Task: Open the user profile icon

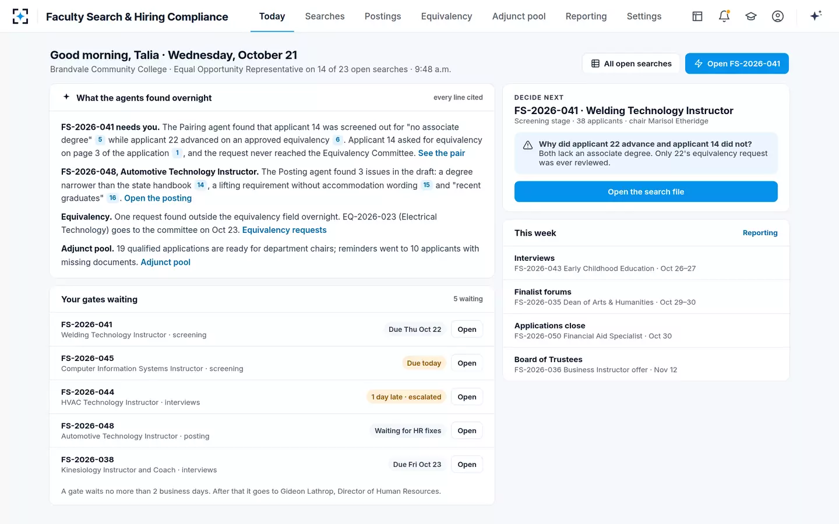Action: pyautogui.click(x=778, y=16)
